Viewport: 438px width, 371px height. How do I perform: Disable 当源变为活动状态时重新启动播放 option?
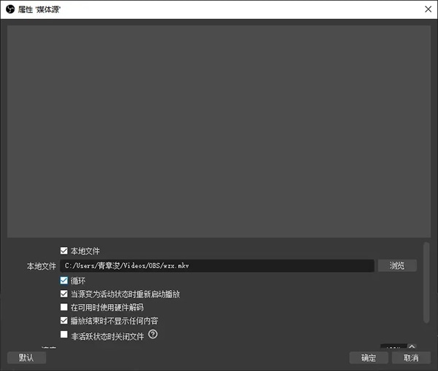[x=64, y=294]
